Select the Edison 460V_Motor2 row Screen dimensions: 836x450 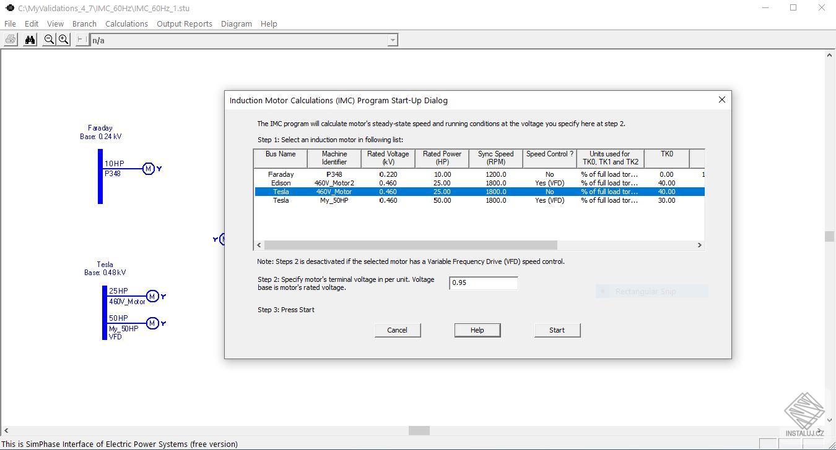point(479,183)
